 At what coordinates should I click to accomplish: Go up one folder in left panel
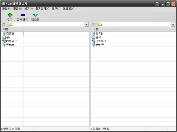point(4,24)
